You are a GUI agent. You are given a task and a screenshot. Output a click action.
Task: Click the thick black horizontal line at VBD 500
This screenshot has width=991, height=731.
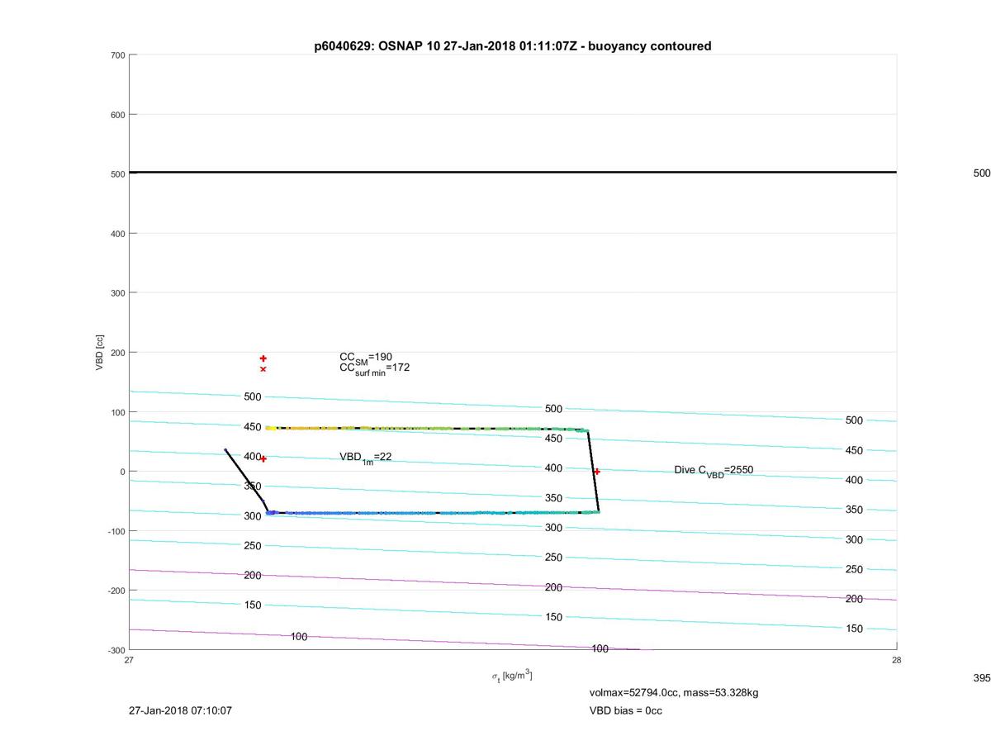513,173
